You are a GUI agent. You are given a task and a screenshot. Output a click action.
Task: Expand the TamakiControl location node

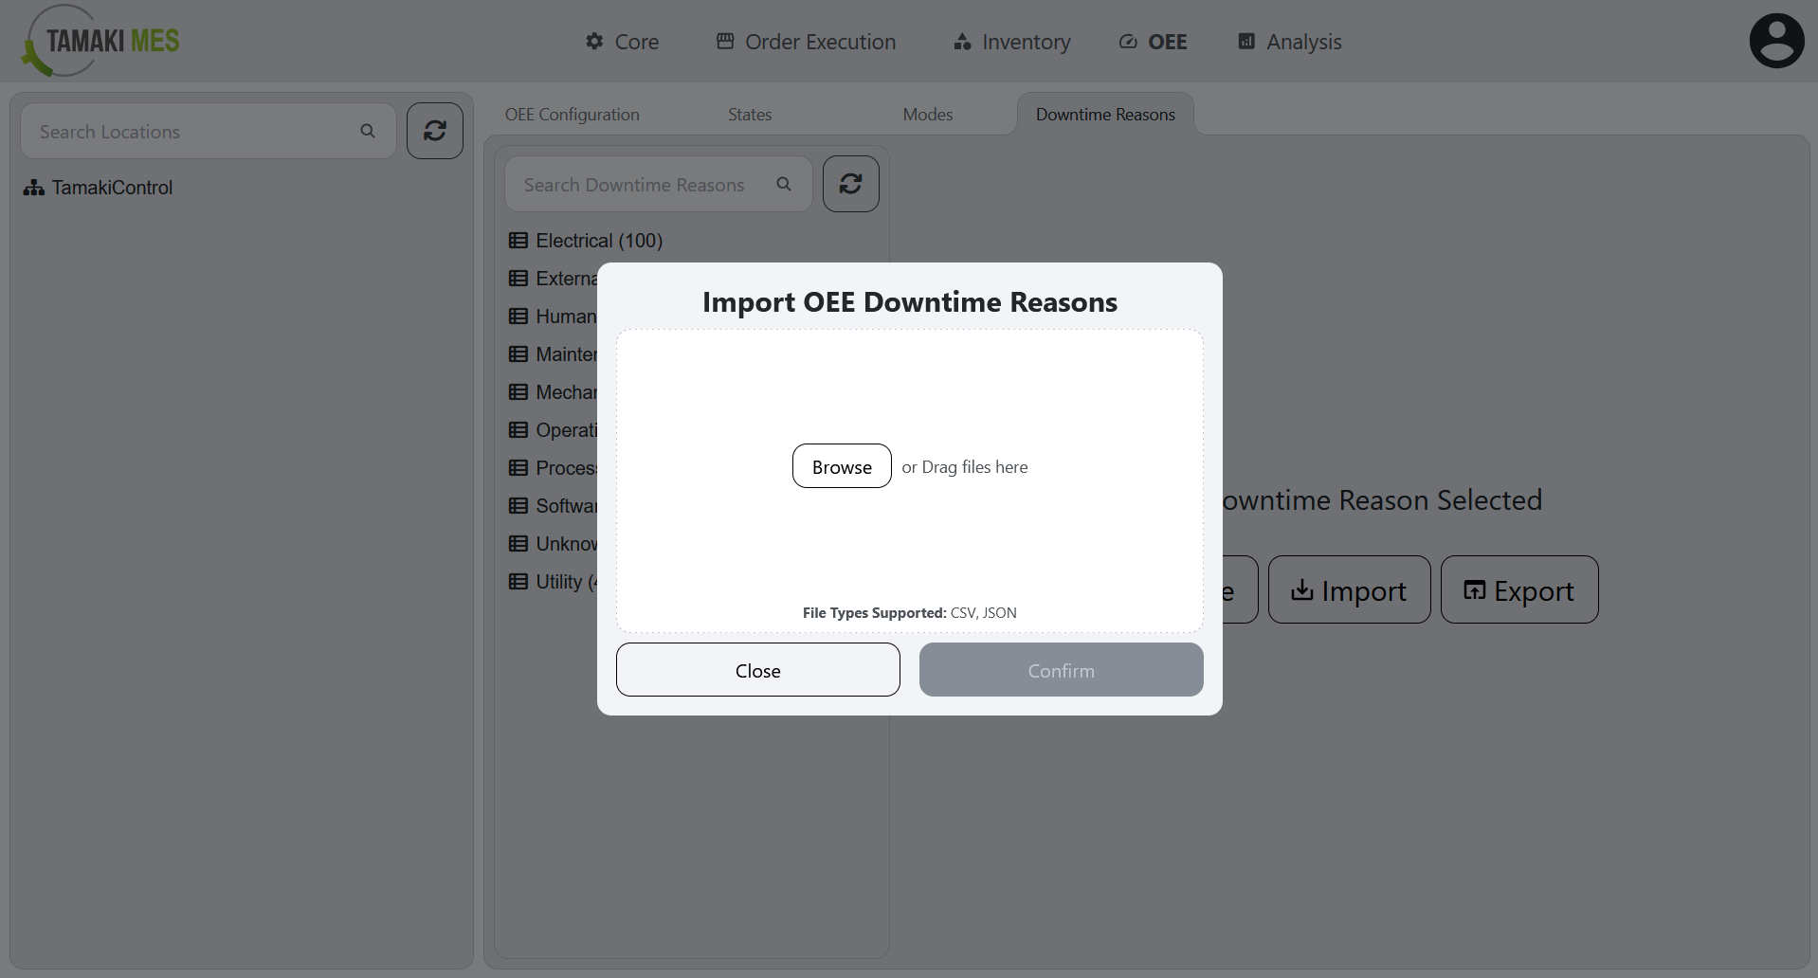pos(33,187)
